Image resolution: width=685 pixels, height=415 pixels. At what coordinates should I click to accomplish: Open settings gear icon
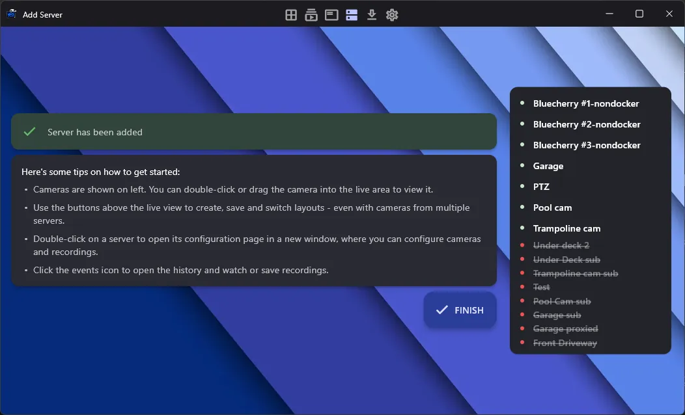[392, 15]
